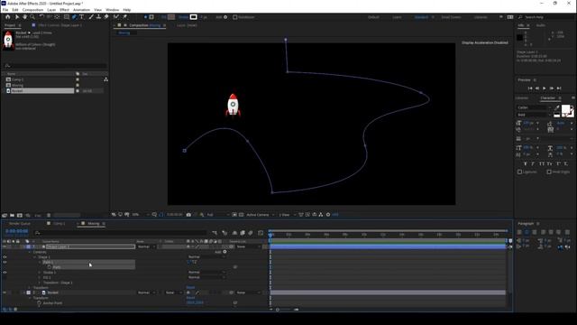Toggle the Hindi Digits checkbox

click(x=549, y=172)
